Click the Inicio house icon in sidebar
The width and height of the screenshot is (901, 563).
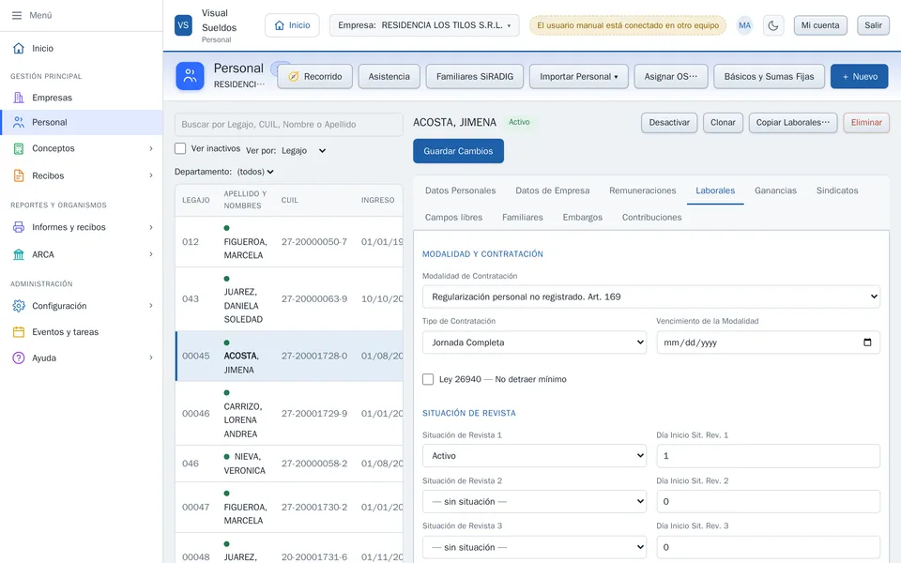19,48
